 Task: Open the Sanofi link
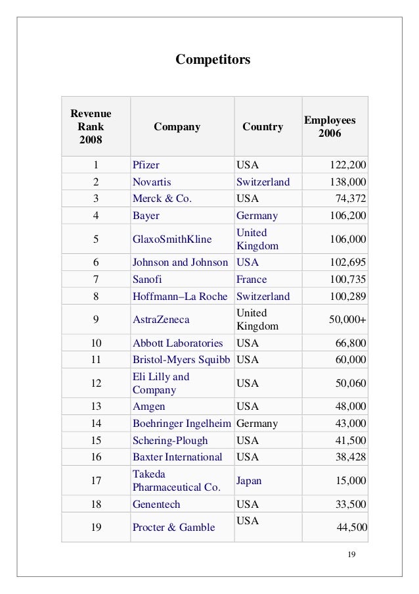tap(147, 279)
